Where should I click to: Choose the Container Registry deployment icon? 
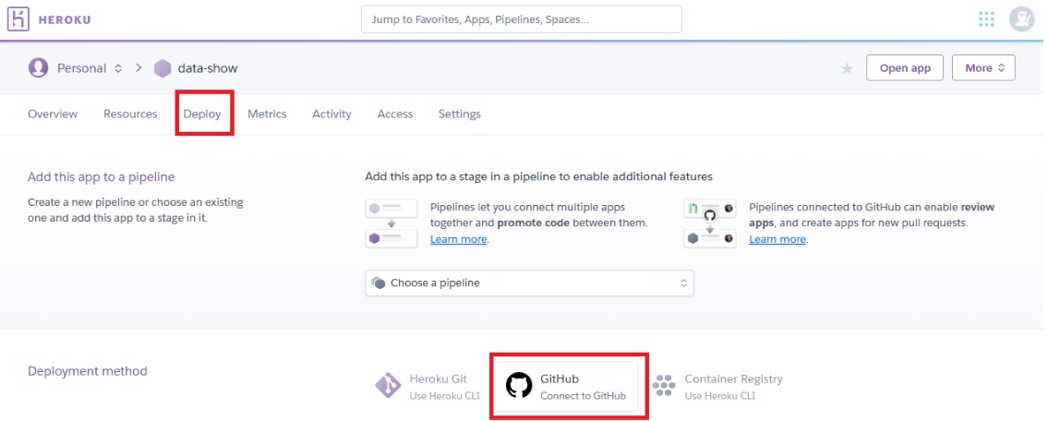663,386
